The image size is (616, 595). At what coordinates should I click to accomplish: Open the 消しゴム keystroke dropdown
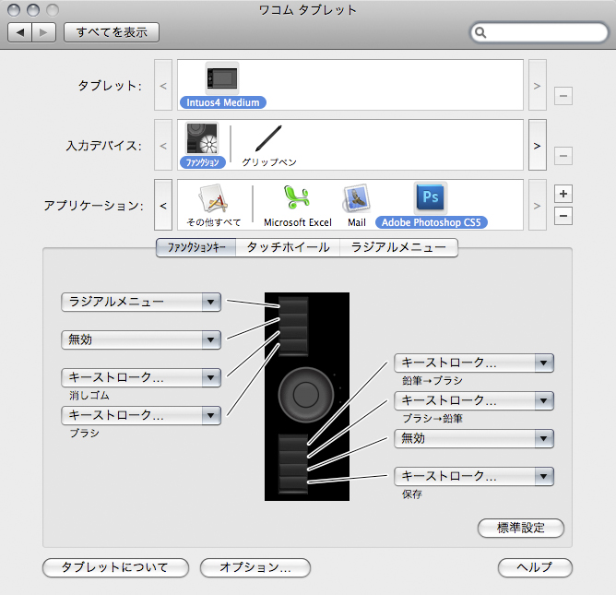coord(141,377)
